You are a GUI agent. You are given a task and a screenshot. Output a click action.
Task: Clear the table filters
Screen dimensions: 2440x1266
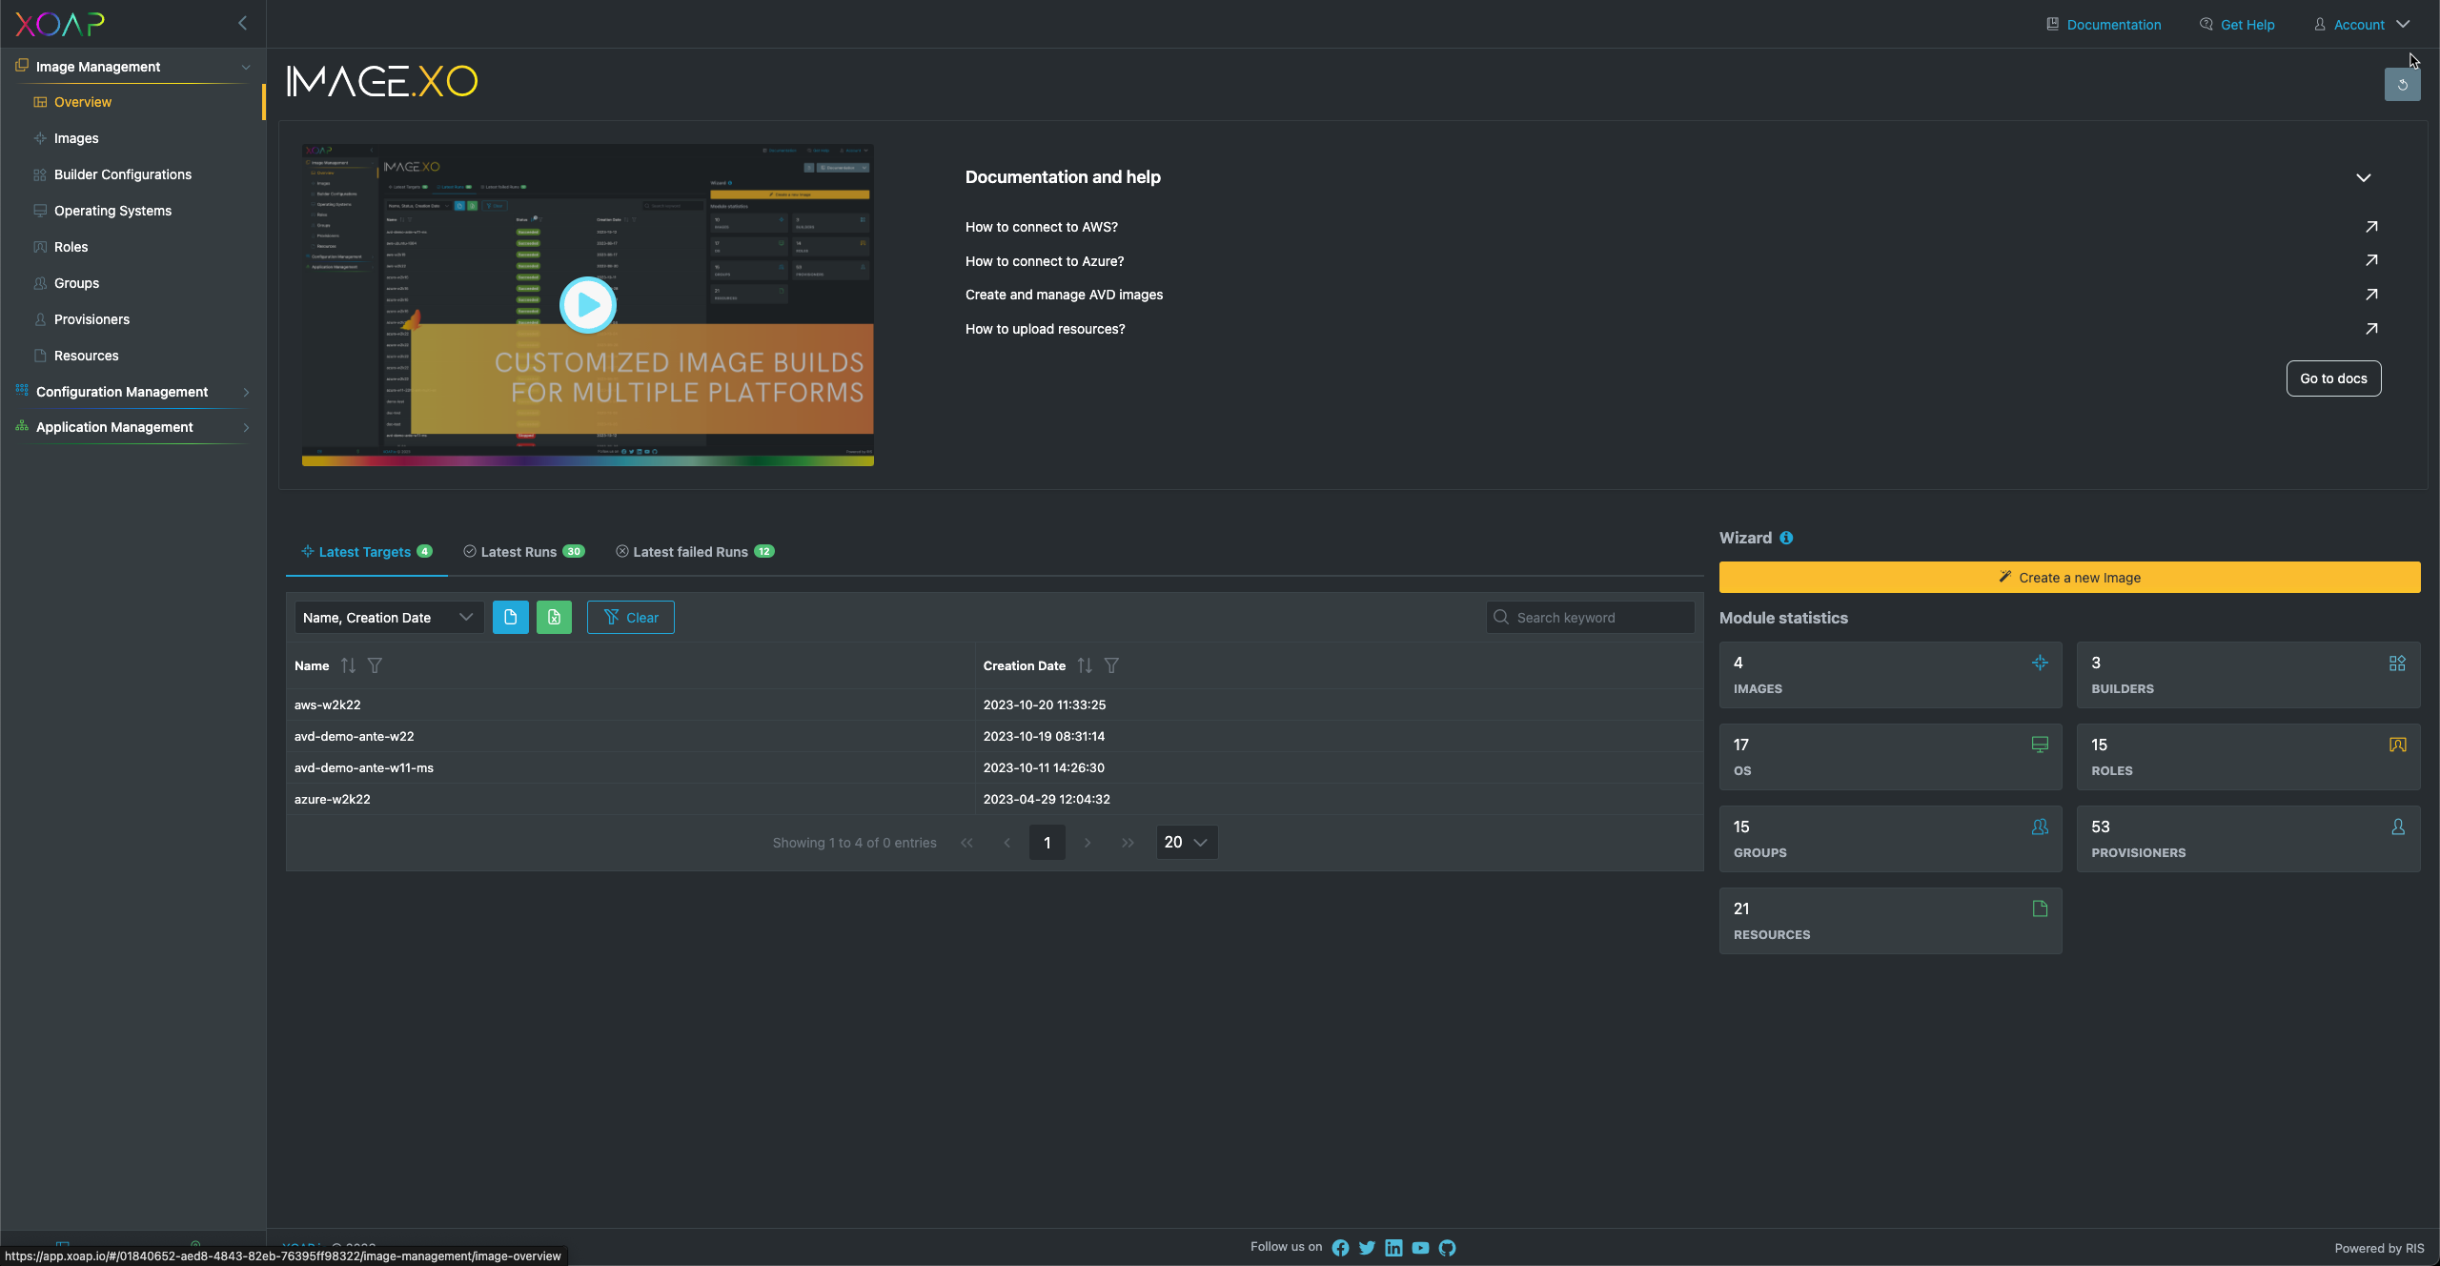630,618
